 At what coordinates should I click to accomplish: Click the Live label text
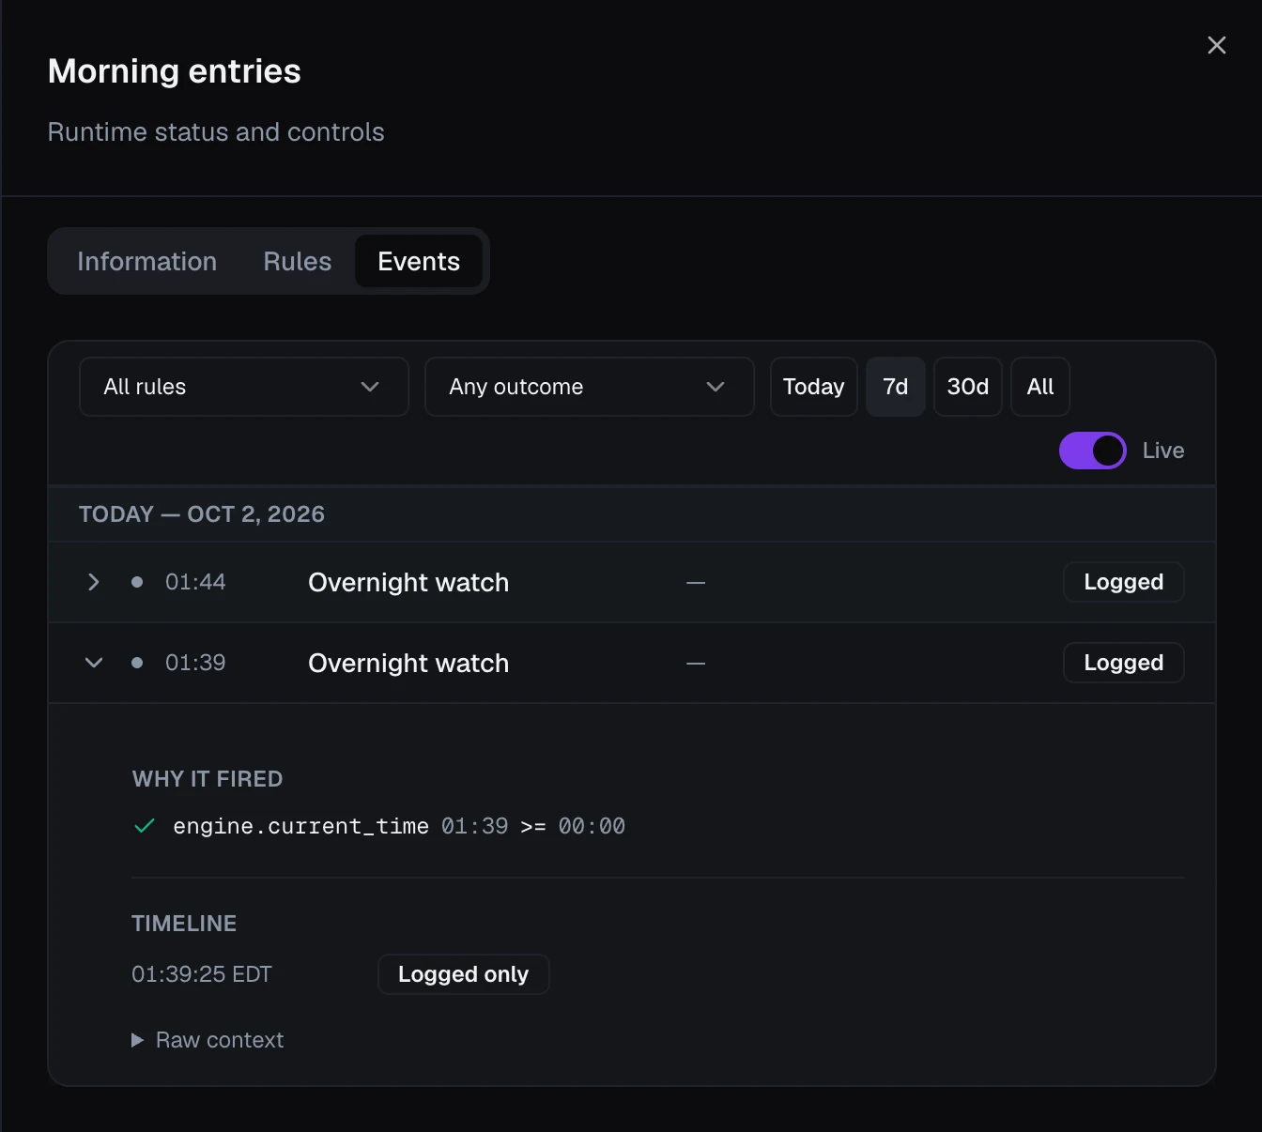pyautogui.click(x=1162, y=451)
